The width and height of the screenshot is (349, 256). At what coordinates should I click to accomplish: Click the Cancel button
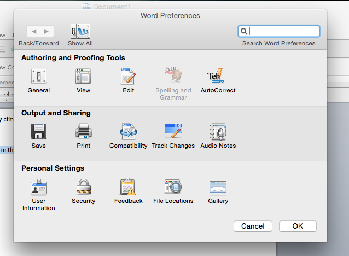click(x=253, y=226)
